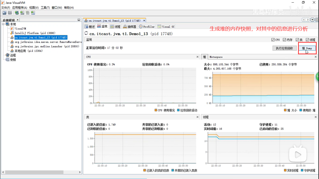Image resolution: width=319 pixels, height=179 pixels.
Task: Click the 使用的 堆 legend swatch
Action: 301,110
